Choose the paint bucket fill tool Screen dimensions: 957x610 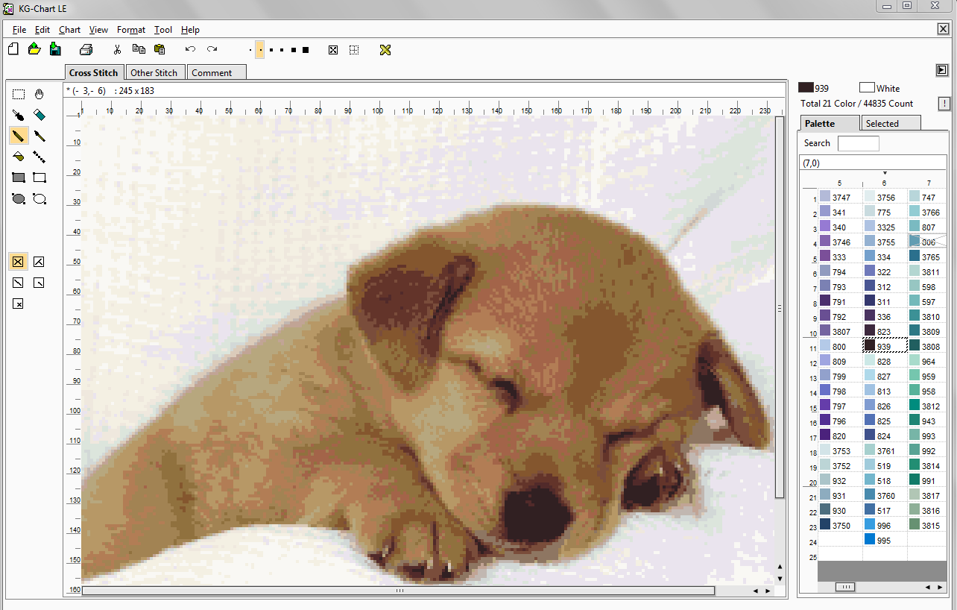[19, 157]
